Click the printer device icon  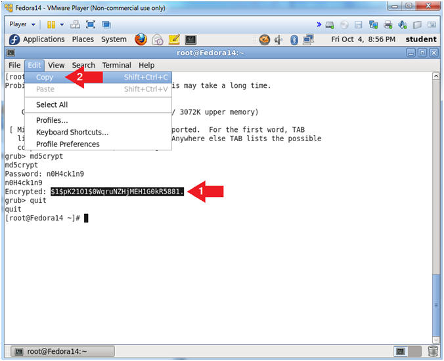[388, 25]
